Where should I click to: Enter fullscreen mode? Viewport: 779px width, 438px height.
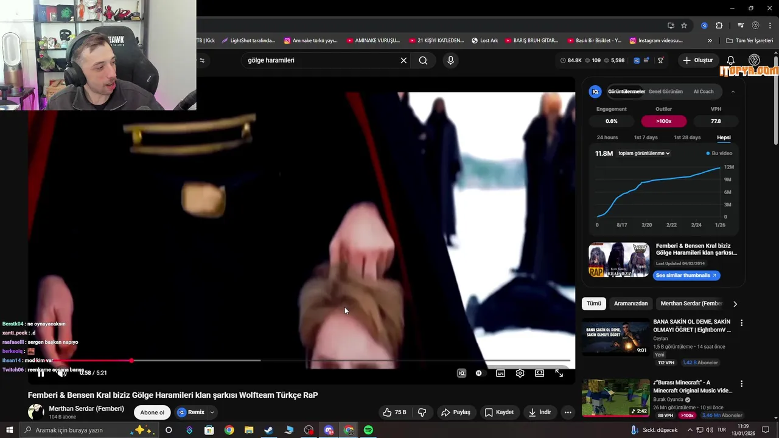(x=559, y=373)
